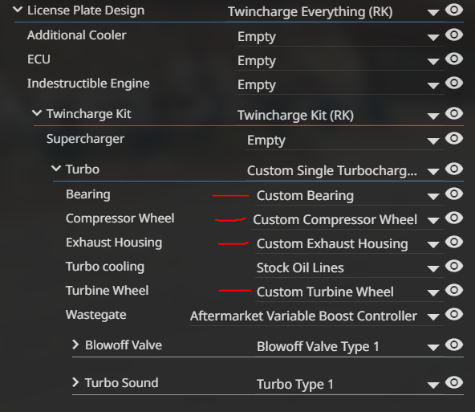Open the Custom Turbine Wheel dropdown
Screen dimensions: 475x412
click(350, 292)
